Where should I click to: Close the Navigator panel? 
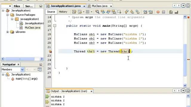[19, 64]
